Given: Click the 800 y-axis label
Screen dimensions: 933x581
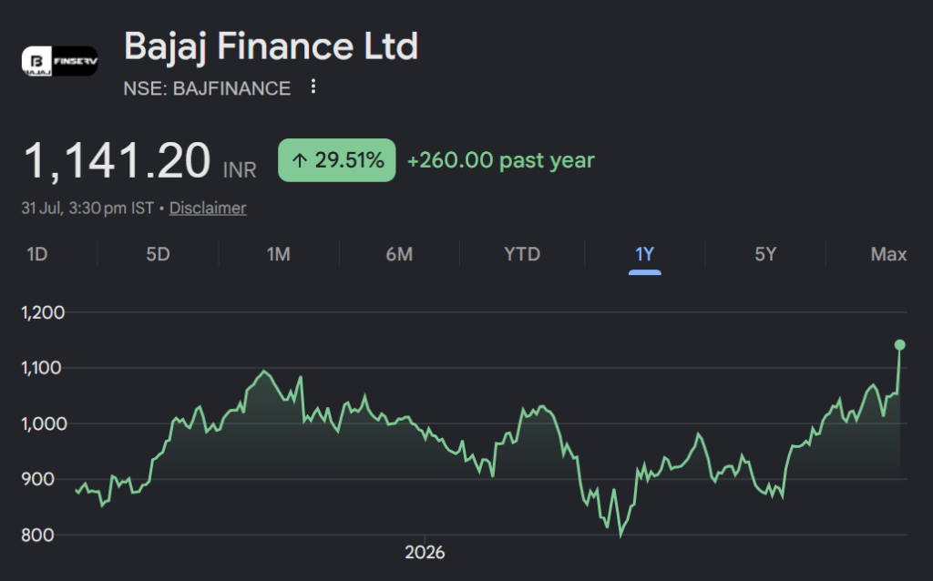Looking at the screenshot, I should pyautogui.click(x=37, y=535).
